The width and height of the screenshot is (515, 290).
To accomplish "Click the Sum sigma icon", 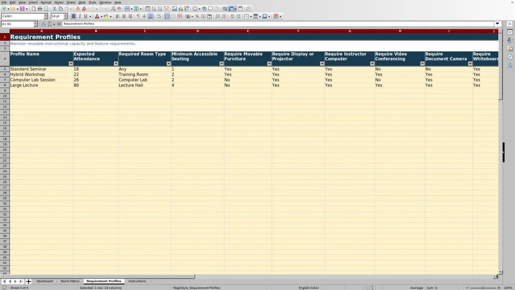I will (x=50, y=24).
